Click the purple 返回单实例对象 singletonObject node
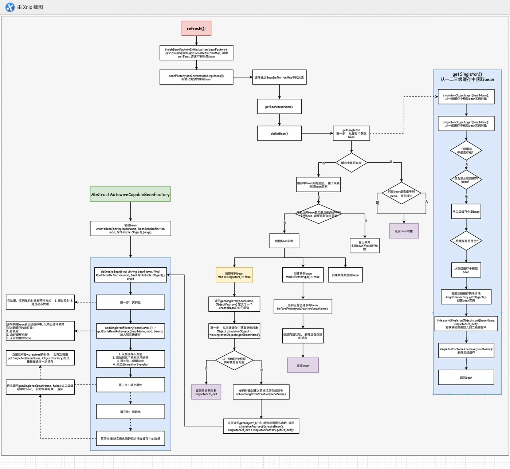 pyautogui.click(x=206, y=392)
